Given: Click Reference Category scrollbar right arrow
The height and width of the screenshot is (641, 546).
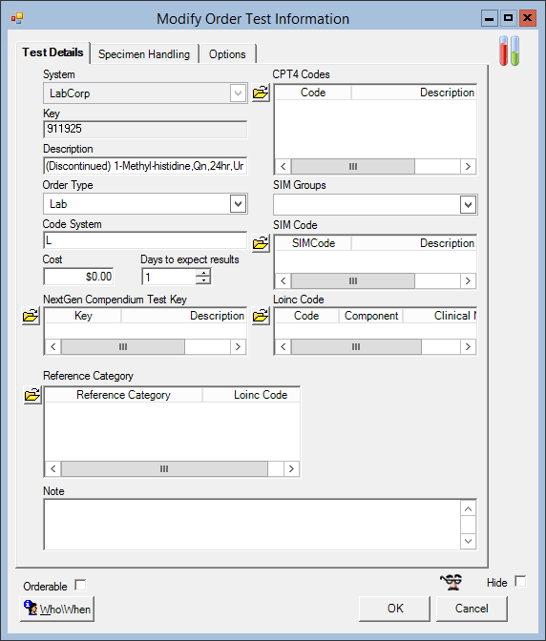Looking at the screenshot, I should 291,468.
